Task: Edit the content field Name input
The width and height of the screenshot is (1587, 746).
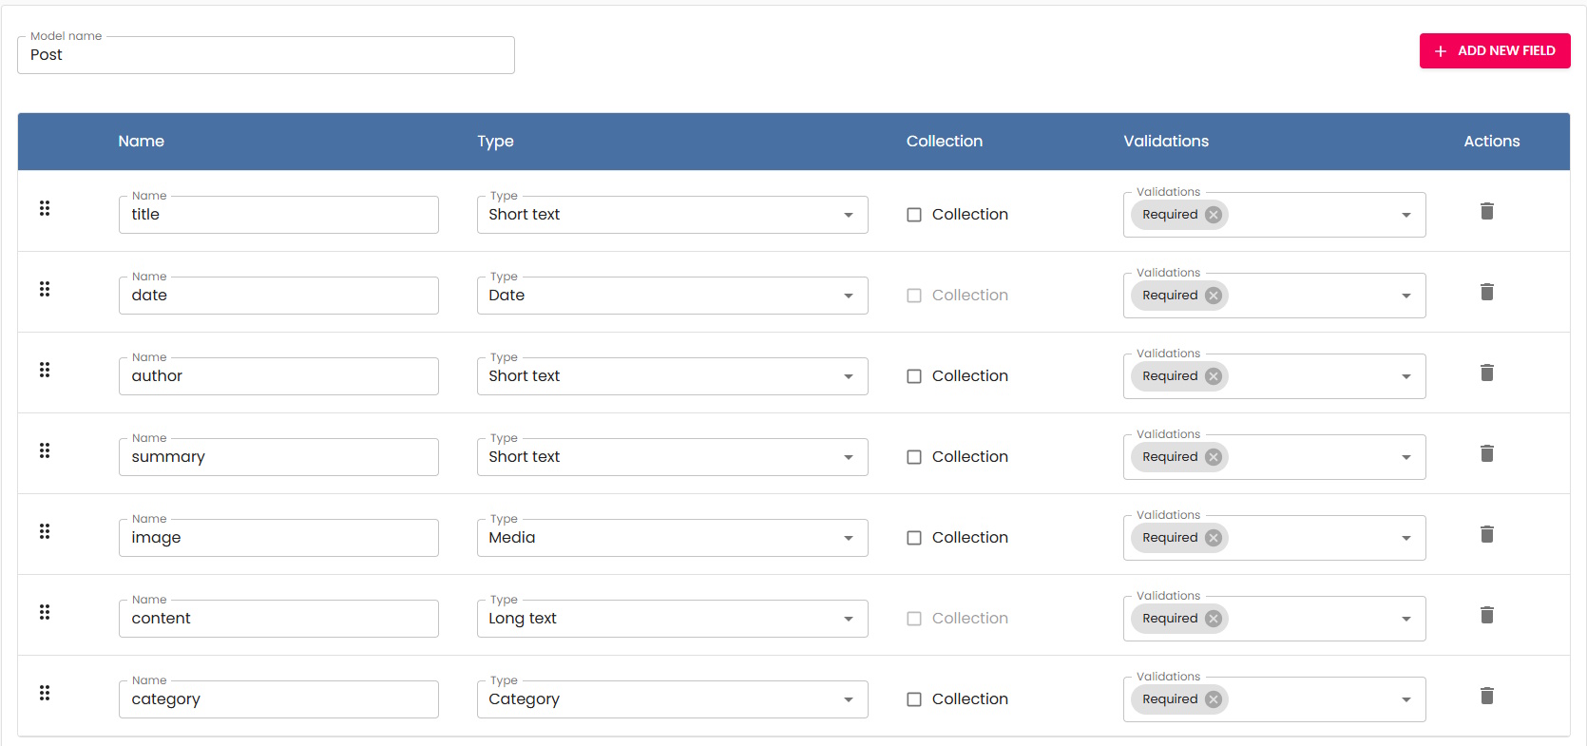Action: (277, 619)
